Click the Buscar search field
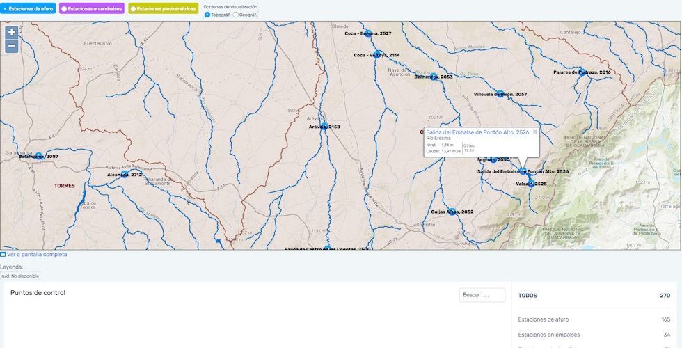The image size is (682, 348). click(482, 295)
